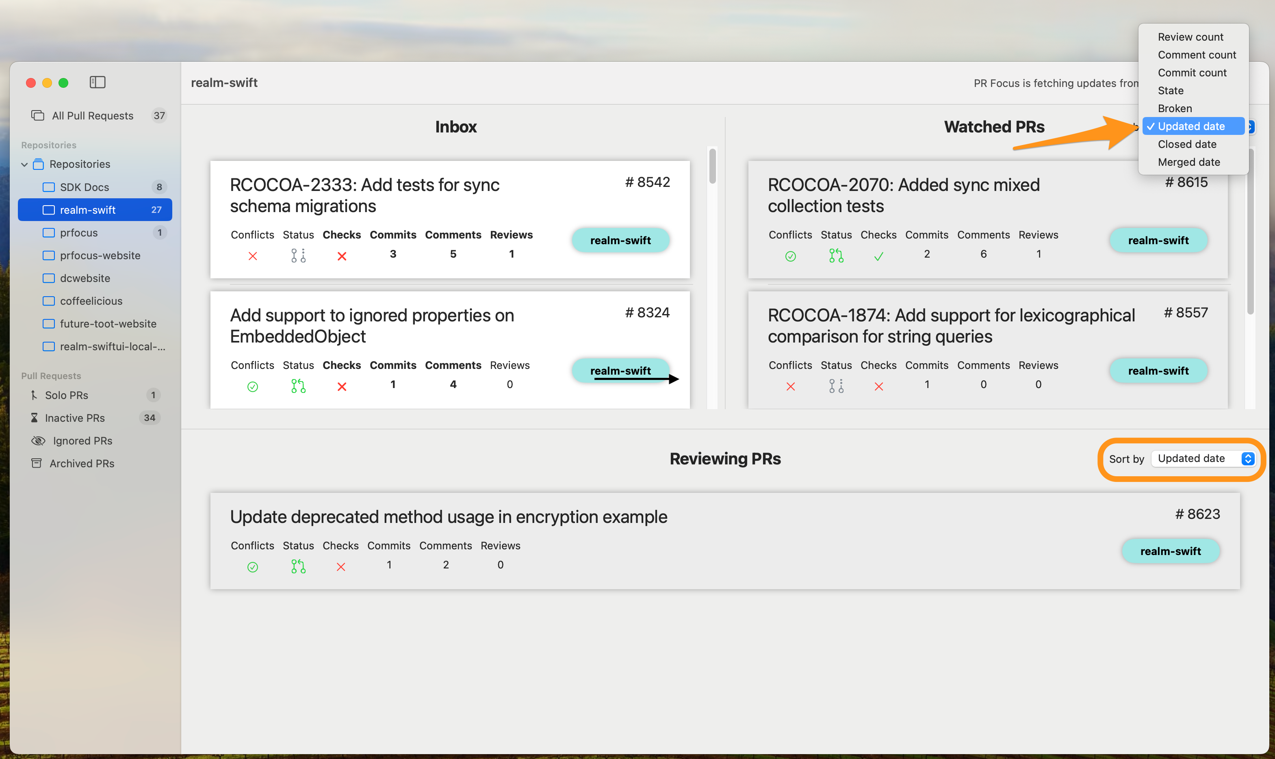Viewport: 1275px width, 759px height.
Task: Click PR number # 8542
Action: [x=648, y=182]
